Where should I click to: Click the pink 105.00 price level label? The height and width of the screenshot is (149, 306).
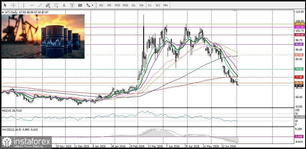300,27
